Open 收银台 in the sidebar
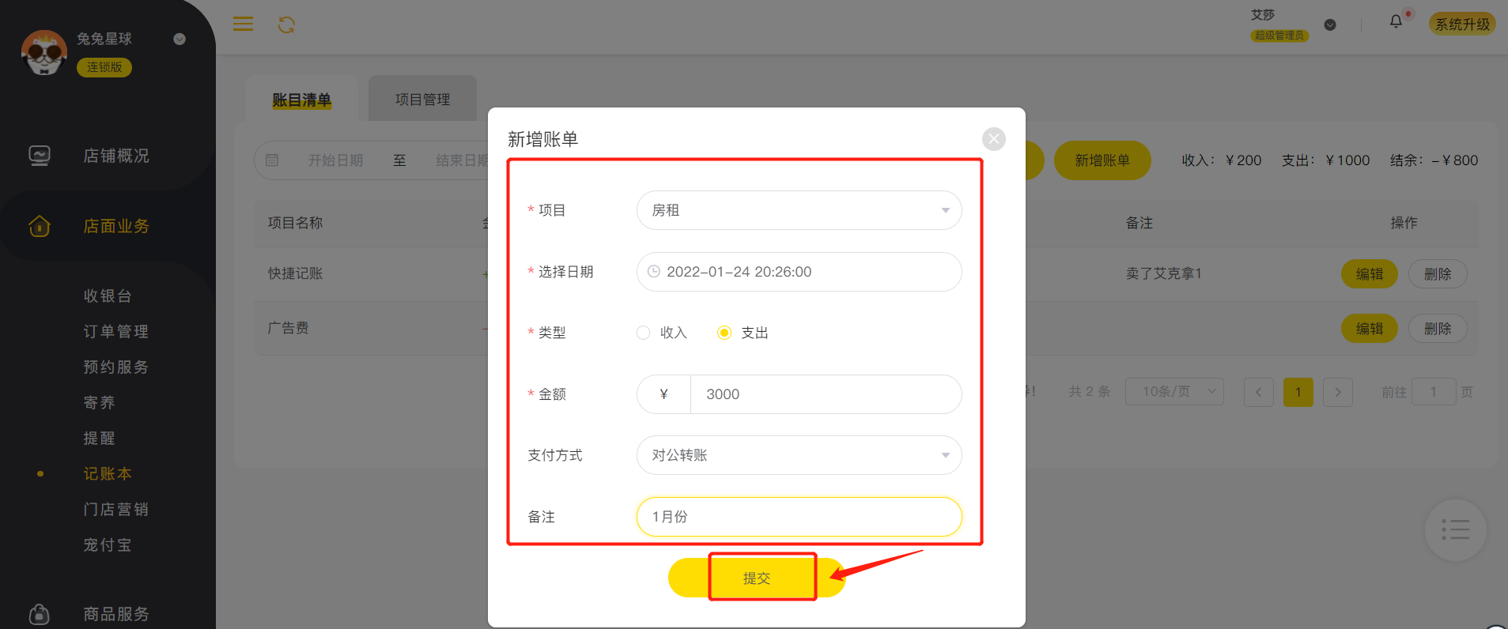This screenshot has height=629, width=1508. pos(108,296)
